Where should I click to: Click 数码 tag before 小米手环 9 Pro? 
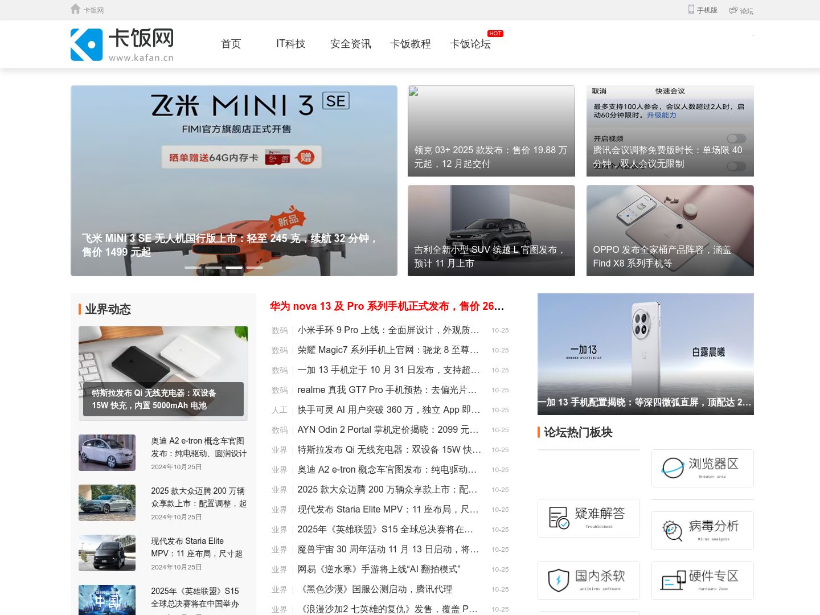[x=280, y=330]
